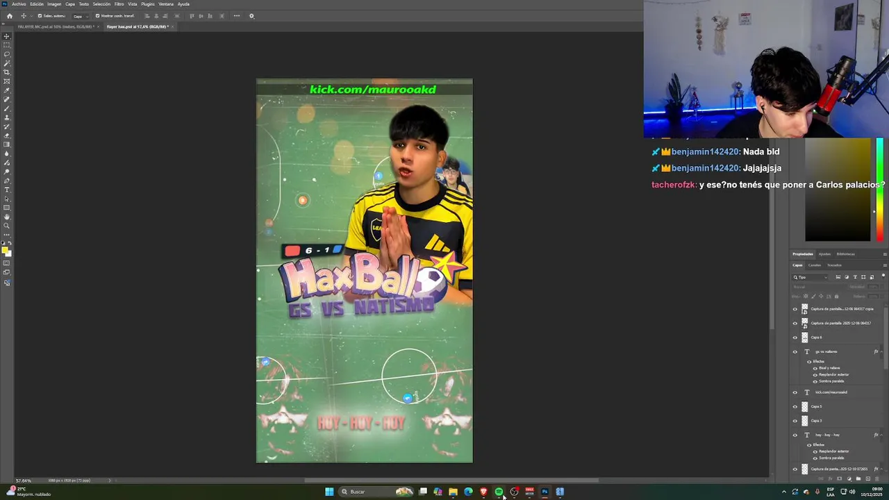Toggle Mostrar contr. transf. checkbox
Viewport: 889px width, 500px height.
[97, 16]
